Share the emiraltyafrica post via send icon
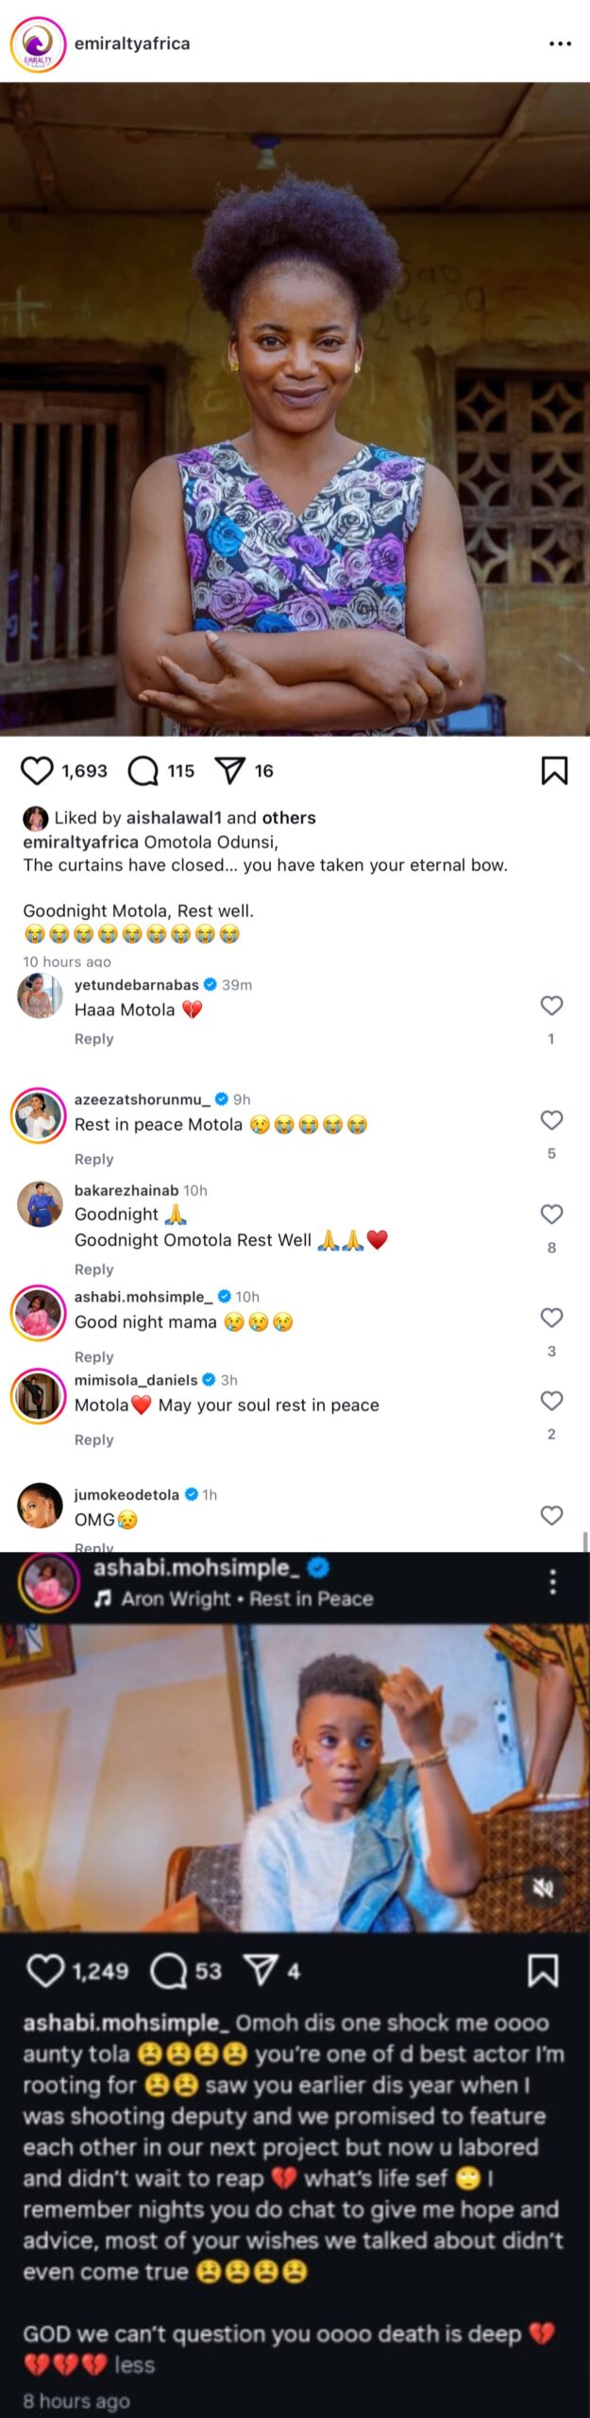The height and width of the screenshot is (2418, 590). [230, 771]
